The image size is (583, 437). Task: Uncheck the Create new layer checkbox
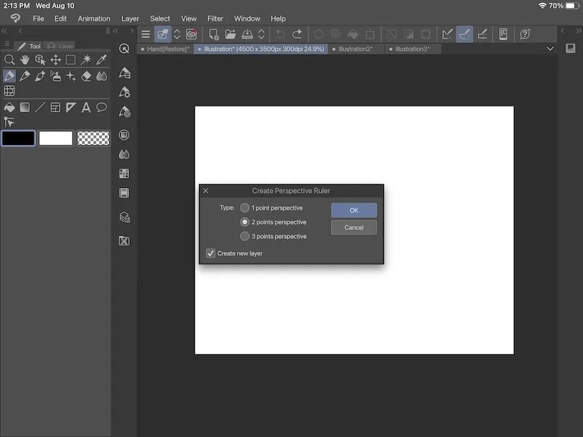pyautogui.click(x=211, y=253)
